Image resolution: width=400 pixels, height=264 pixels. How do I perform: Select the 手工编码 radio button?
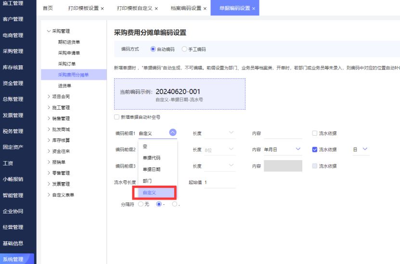184,49
